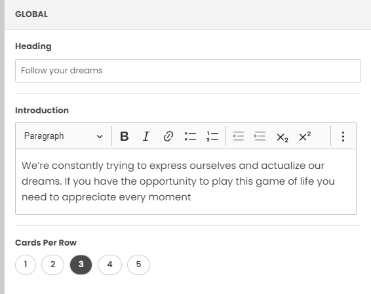Select 3 cards per row
This screenshot has height=294, width=371.
[81, 265]
